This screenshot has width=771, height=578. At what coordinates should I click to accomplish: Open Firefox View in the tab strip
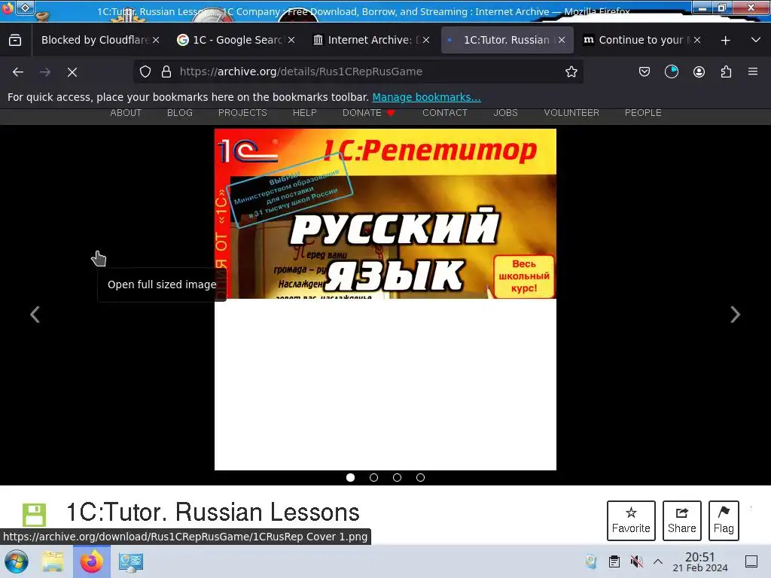click(x=15, y=41)
